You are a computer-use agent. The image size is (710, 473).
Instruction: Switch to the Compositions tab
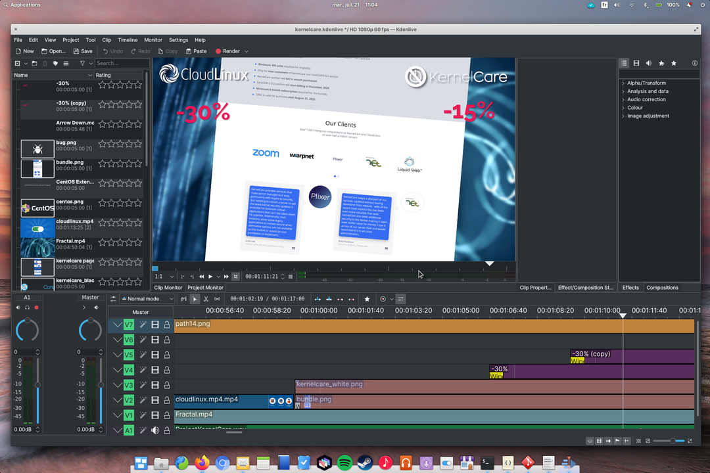(x=662, y=288)
